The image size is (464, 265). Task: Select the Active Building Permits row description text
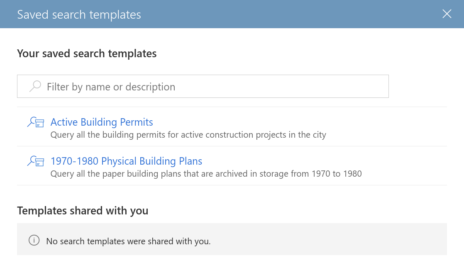188,134
